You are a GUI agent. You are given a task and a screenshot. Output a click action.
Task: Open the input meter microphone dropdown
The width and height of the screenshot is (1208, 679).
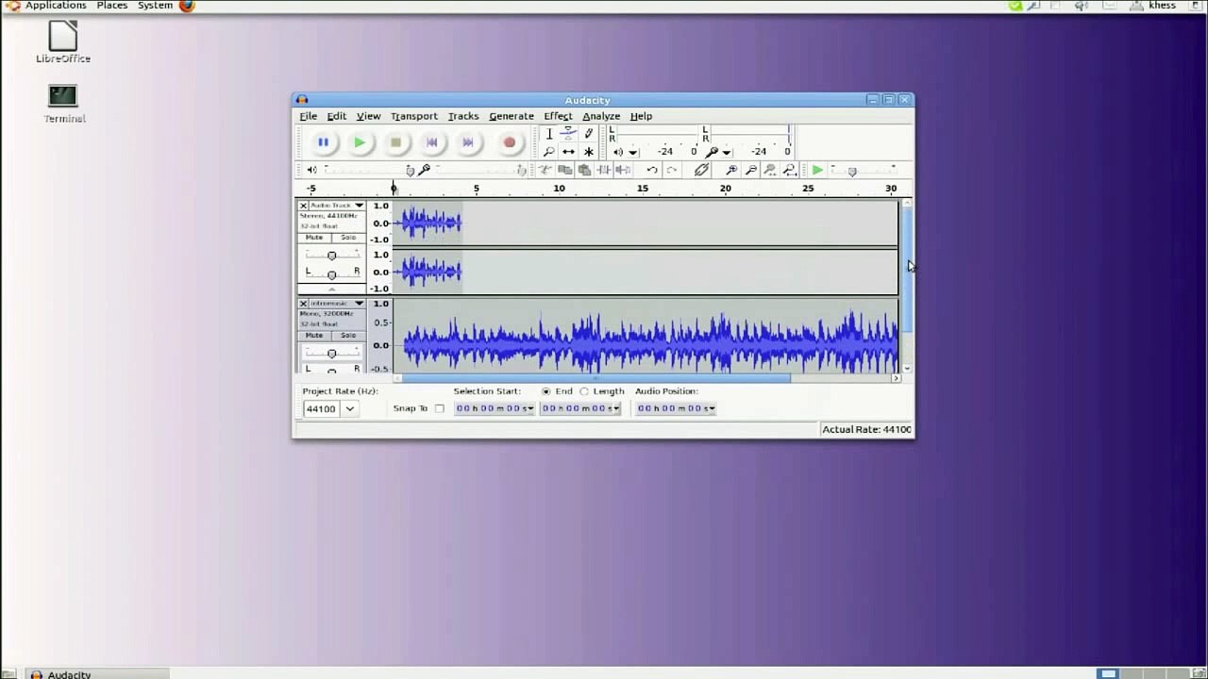(727, 152)
